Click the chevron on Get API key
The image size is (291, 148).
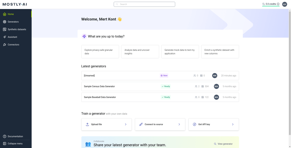(233, 124)
